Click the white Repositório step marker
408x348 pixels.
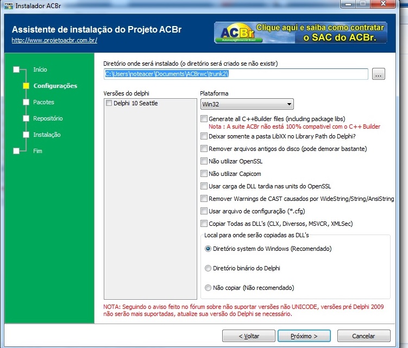26,118
